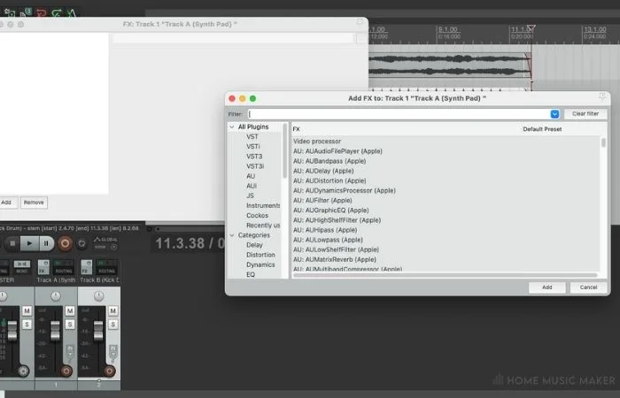Toggle mono button on the Master track

22,267
